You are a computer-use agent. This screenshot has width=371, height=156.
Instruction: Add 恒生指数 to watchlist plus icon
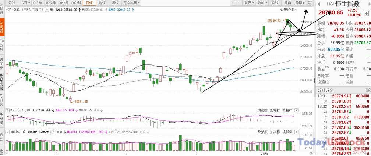point(365,13)
